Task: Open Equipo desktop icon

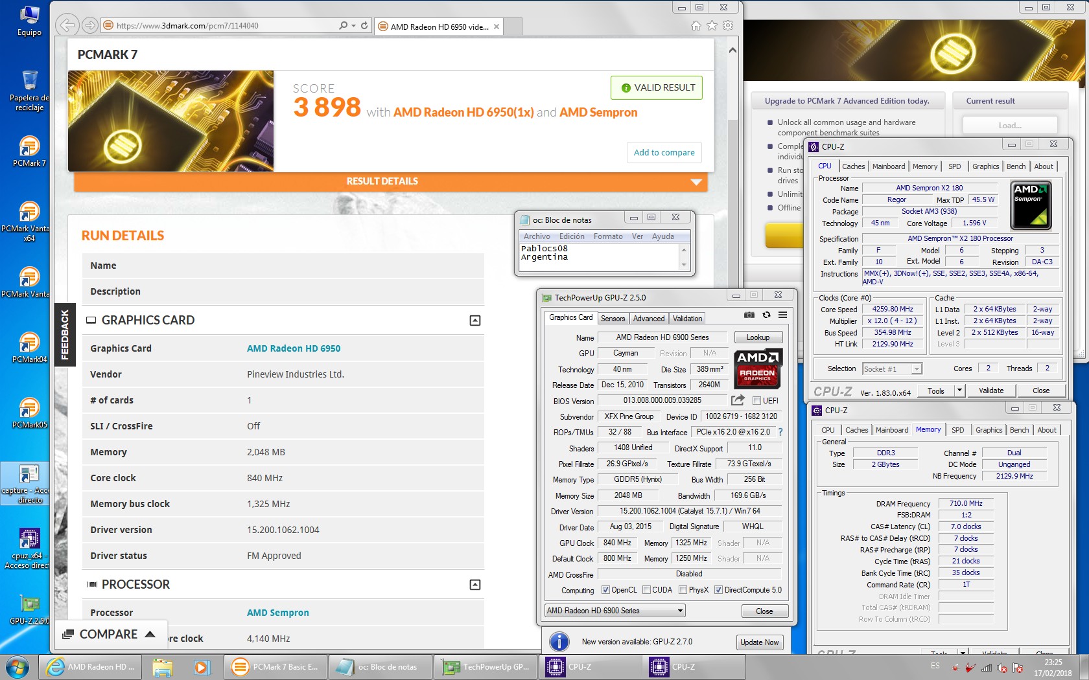Action: (x=29, y=20)
